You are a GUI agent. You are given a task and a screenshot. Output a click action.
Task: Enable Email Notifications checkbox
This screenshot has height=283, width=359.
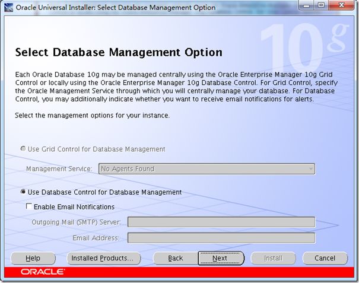click(x=29, y=206)
